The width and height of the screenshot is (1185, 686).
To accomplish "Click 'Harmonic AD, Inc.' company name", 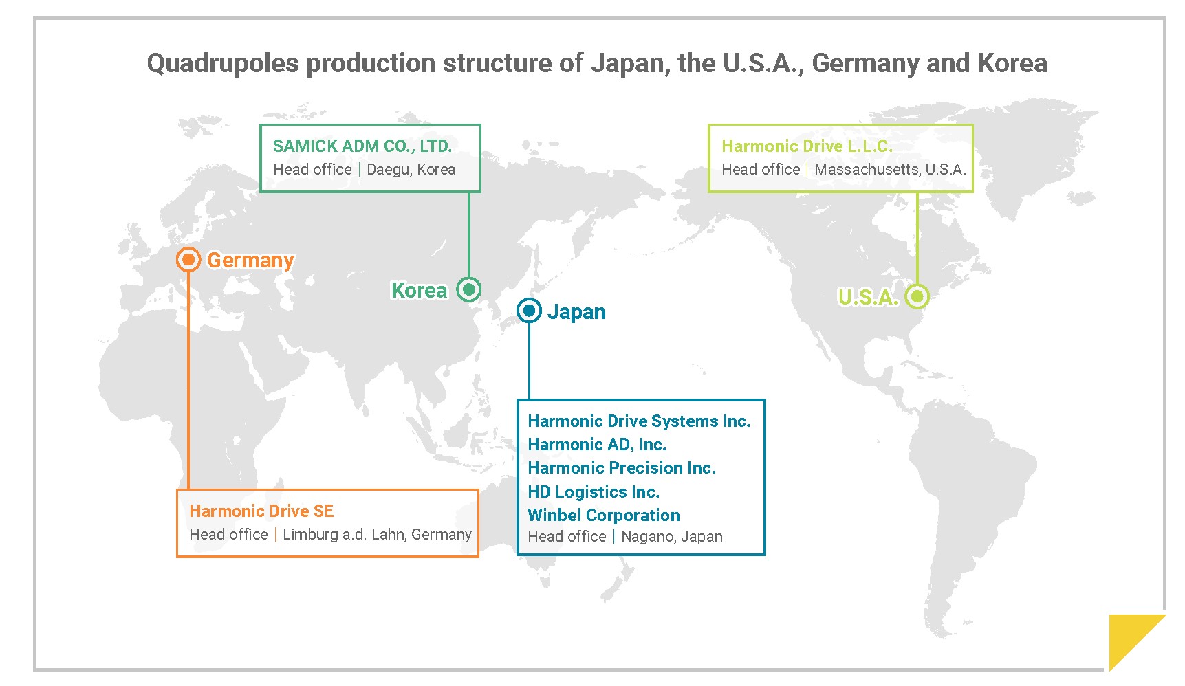I will 597,445.
